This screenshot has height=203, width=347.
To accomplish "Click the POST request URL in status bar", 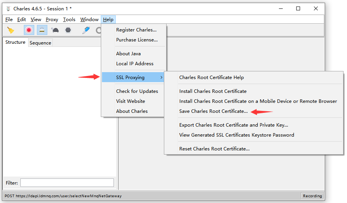I will click(63, 196).
